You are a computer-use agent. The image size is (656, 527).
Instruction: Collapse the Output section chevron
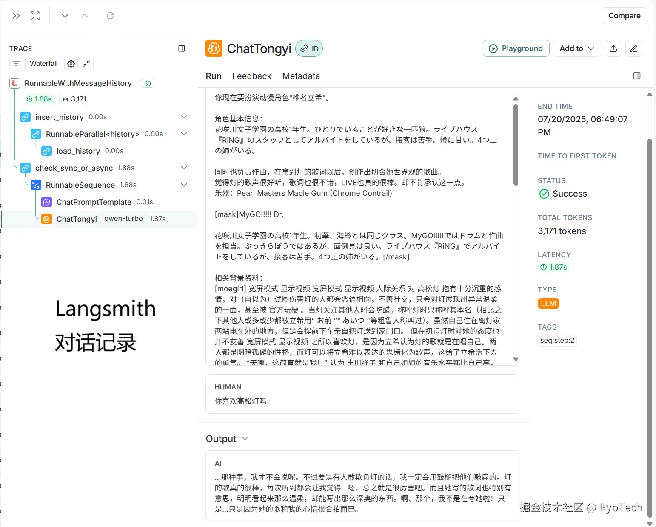(245, 438)
